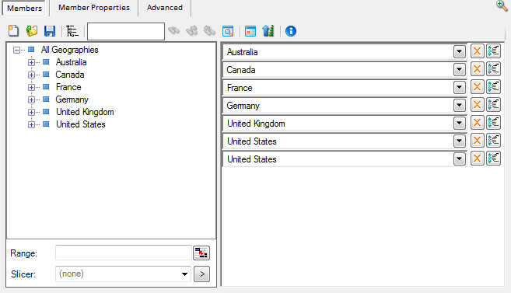Remove Australia with its orange X icon
511x293 pixels.
(477, 51)
